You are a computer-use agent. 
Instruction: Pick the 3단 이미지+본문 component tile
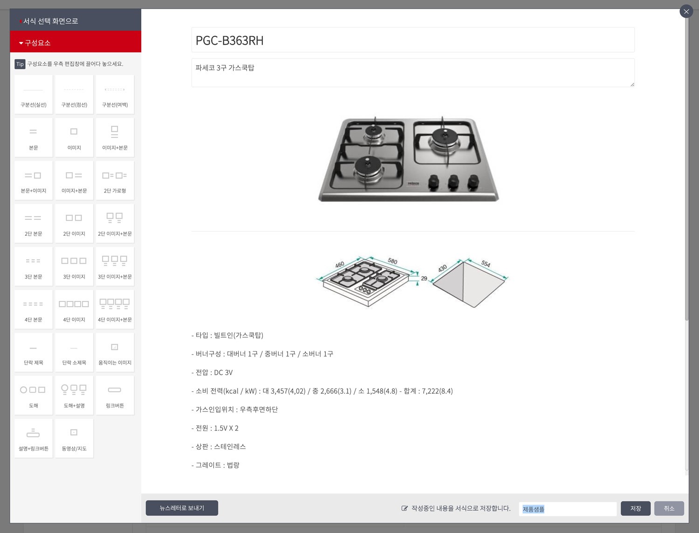[115, 266]
